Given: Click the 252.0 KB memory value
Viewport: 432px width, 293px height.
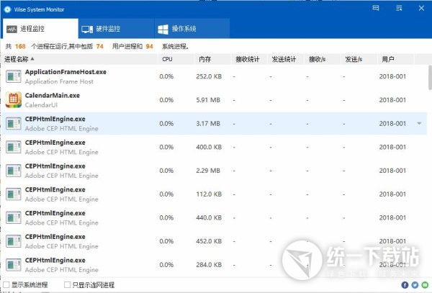Looking at the screenshot, I should 209,76.
